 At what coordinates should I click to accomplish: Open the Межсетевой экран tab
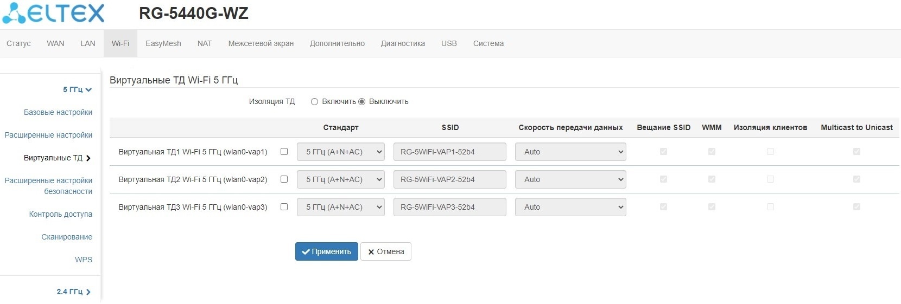261,43
